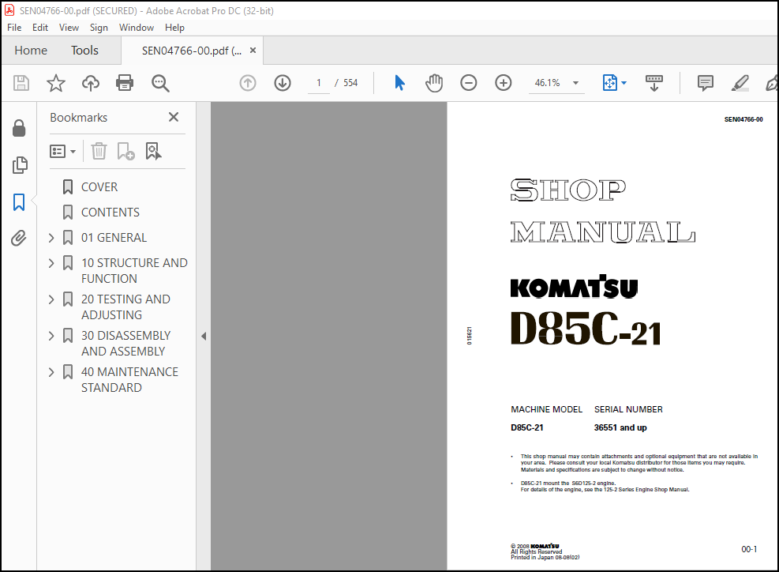Go to previous page arrow

coord(248,83)
